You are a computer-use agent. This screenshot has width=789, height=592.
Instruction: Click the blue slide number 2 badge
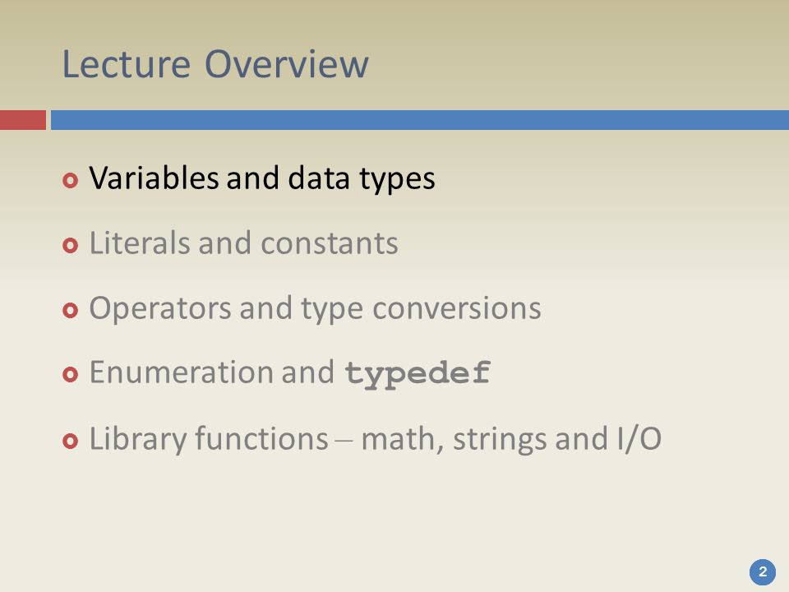(x=763, y=572)
